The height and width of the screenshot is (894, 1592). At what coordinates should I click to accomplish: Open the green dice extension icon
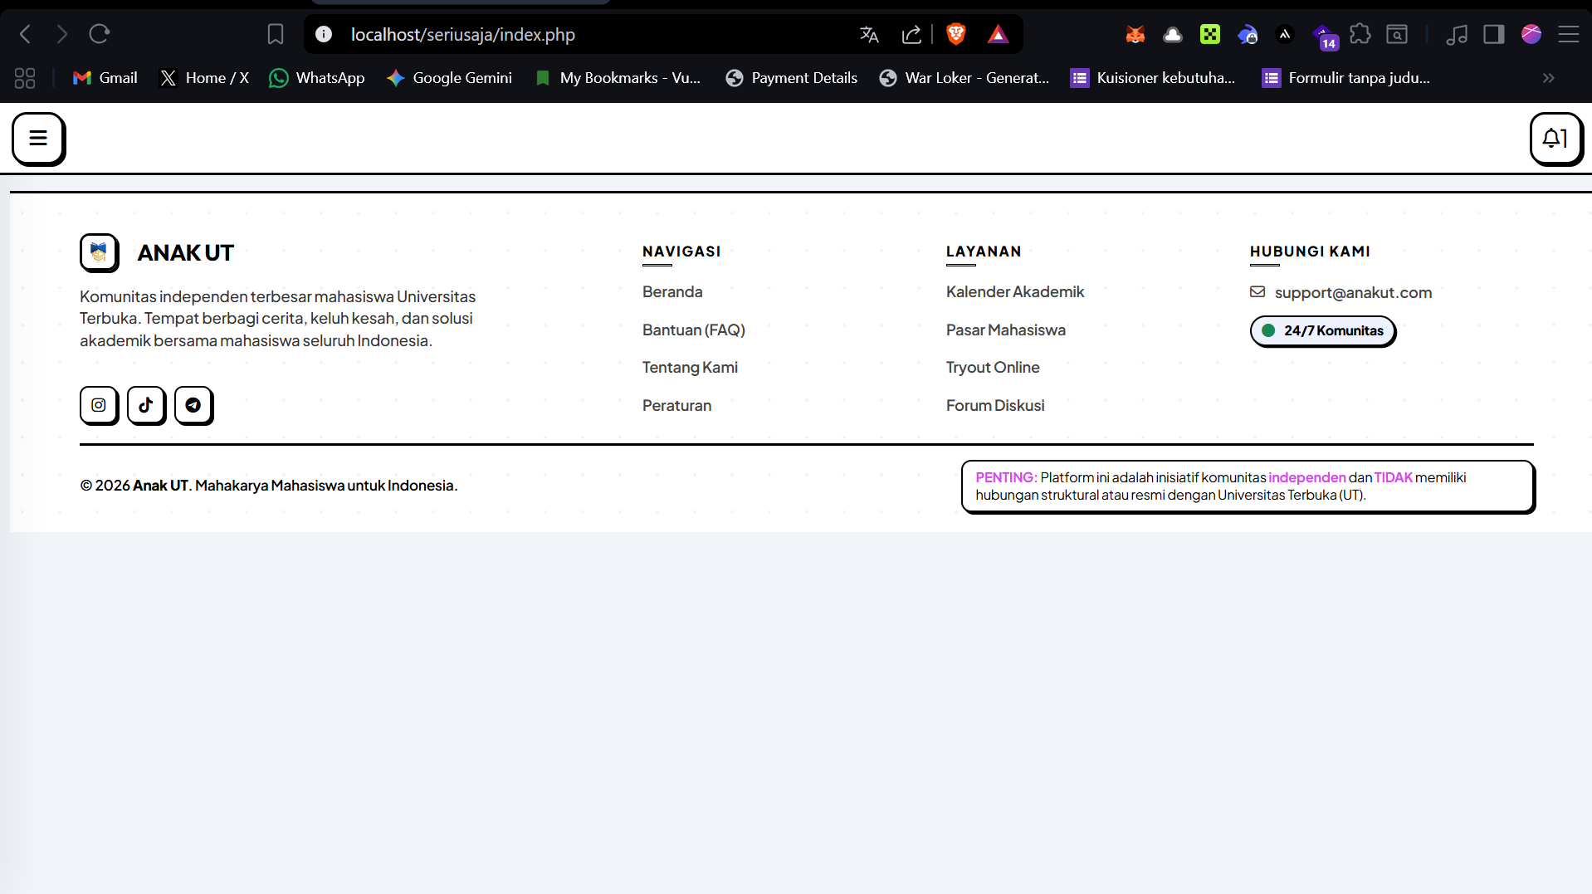coord(1210,34)
